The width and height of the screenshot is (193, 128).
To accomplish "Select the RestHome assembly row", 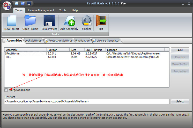I will tap(26, 53).
